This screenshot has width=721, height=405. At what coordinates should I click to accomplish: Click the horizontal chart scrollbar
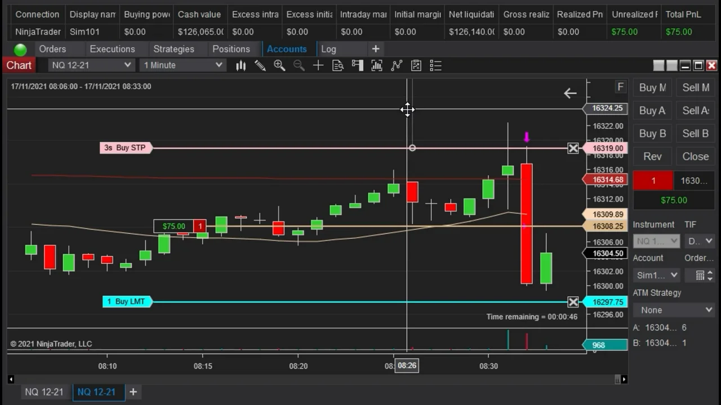point(315,379)
